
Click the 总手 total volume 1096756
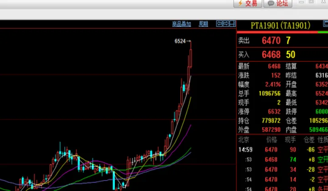point(270,93)
